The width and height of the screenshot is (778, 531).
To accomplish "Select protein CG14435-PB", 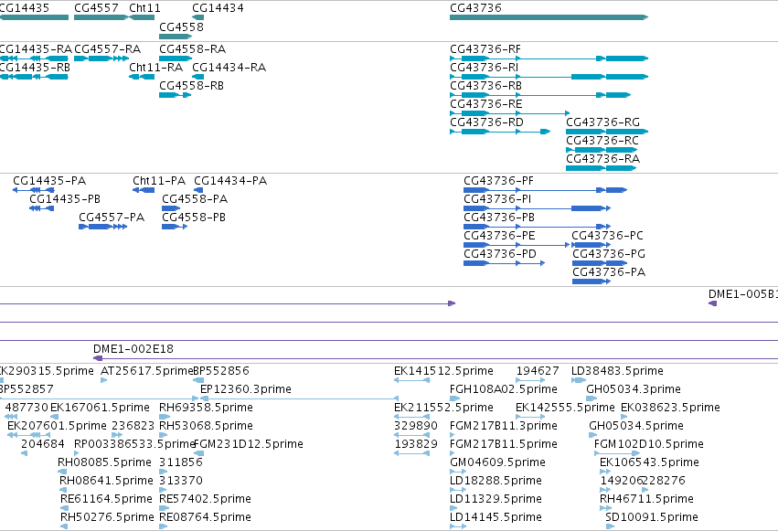I will [x=42, y=208].
